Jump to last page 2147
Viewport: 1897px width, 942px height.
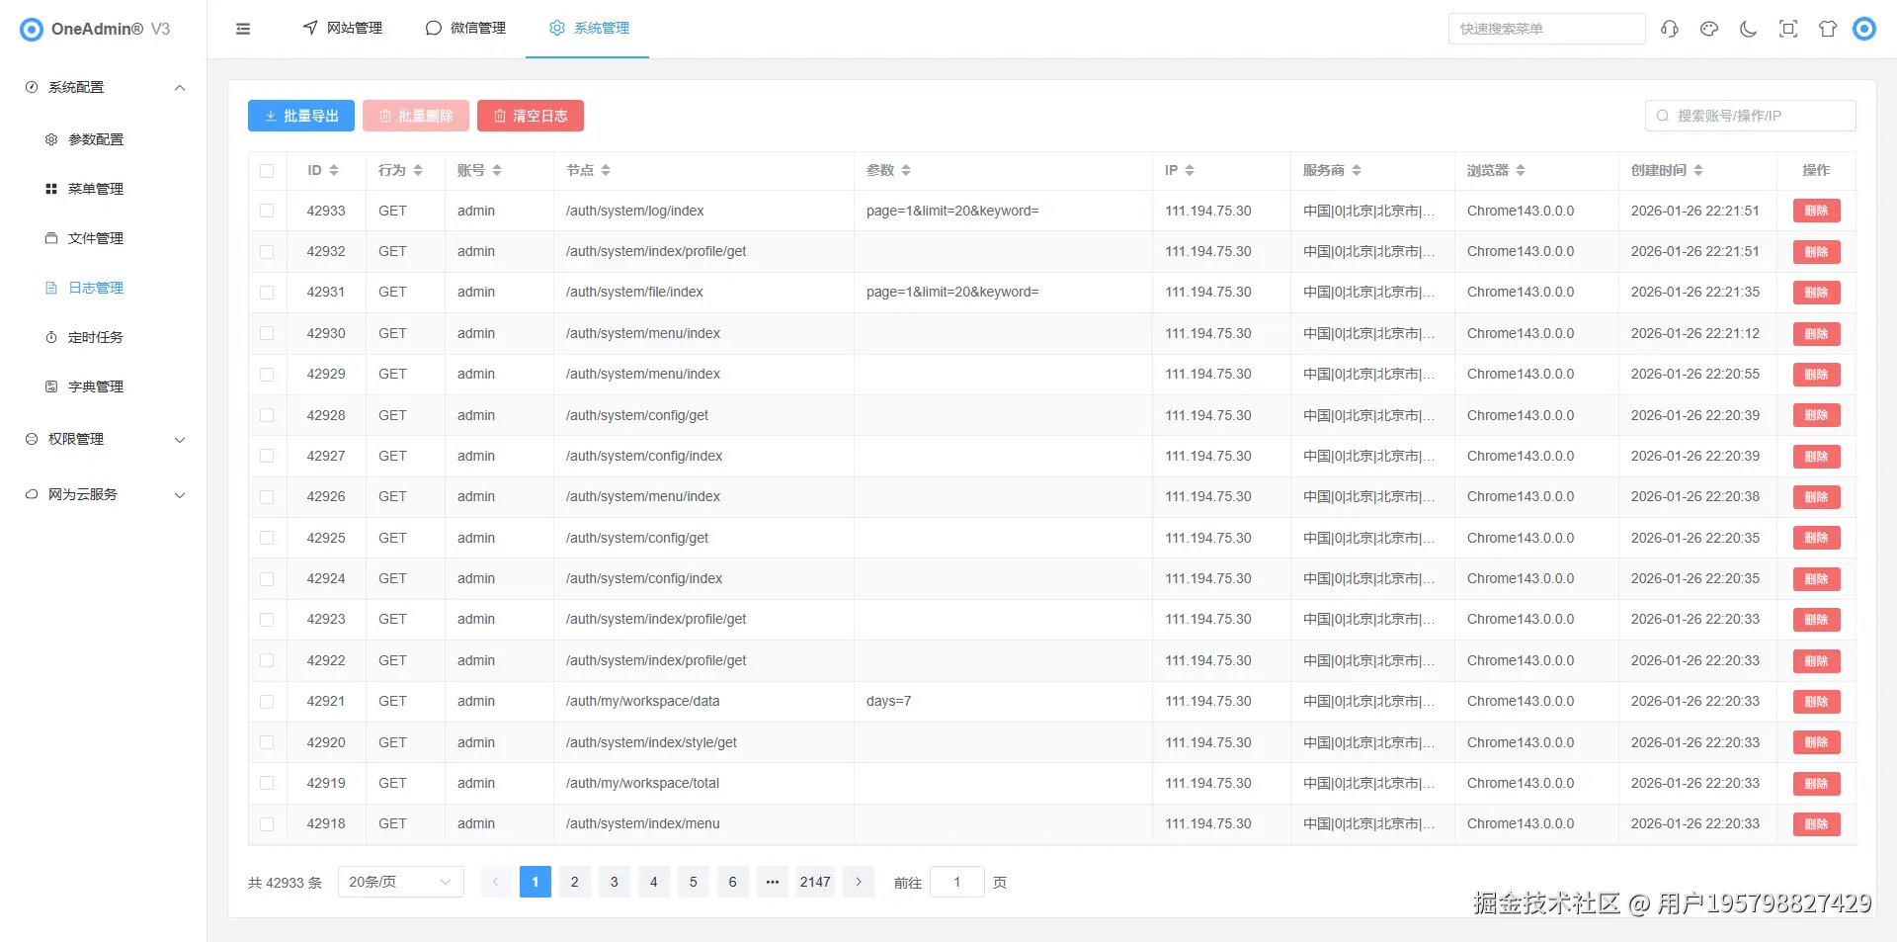click(x=815, y=882)
